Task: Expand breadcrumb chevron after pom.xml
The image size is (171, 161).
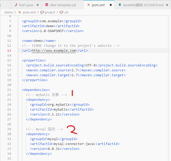Action: click(x=38, y=12)
